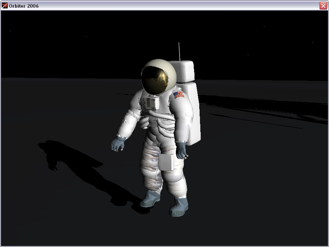Select the astronaut's gold helmet visor
Image resolution: width=329 pixels, height=247 pixels.
[x=155, y=81]
